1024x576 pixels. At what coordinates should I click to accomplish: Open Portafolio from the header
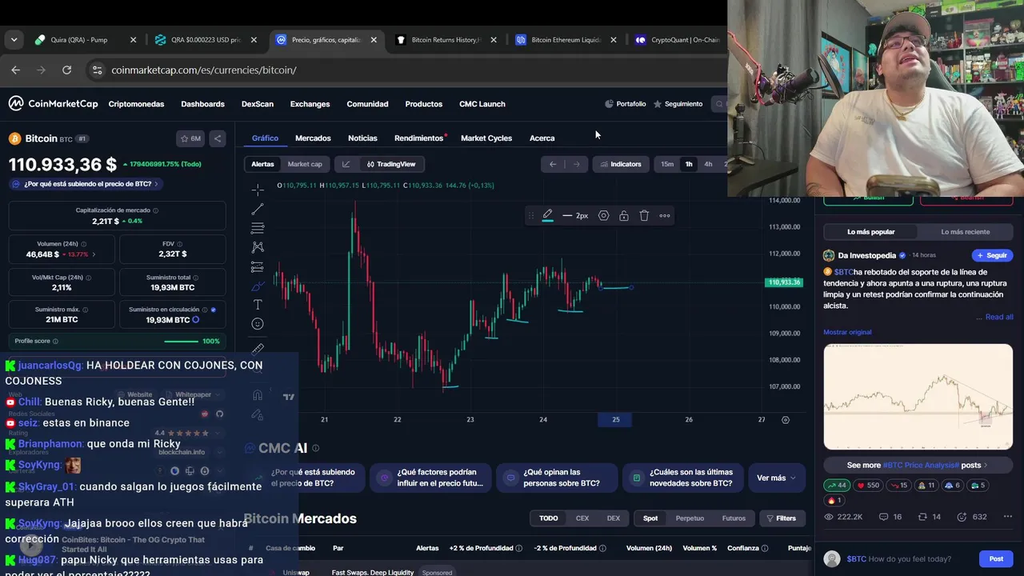click(x=625, y=104)
